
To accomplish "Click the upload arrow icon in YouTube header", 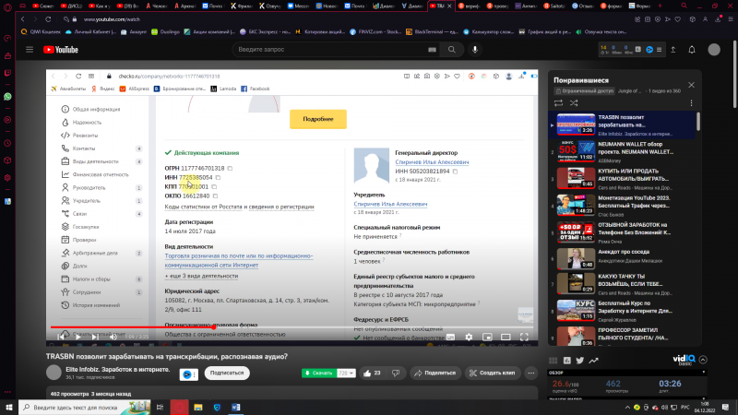I will coord(673,50).
